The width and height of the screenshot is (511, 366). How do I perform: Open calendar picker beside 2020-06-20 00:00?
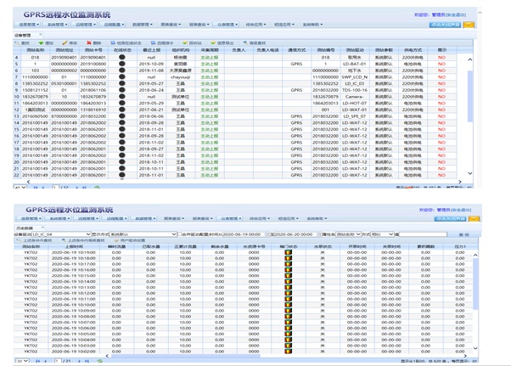[320, 234]
